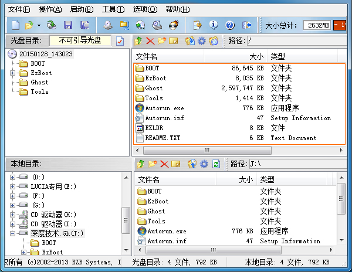Sort disc pane by 类型 column

[x=302, y=56]
